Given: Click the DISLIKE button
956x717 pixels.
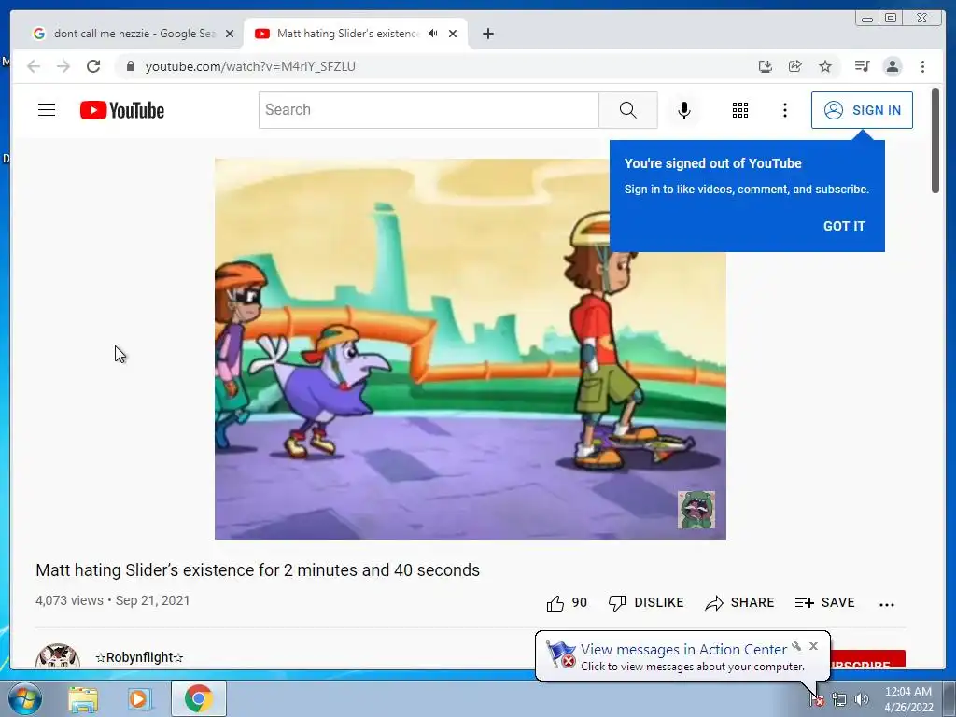Looking at the screenshot, I should pyautogui.click(x=646, y=603).
